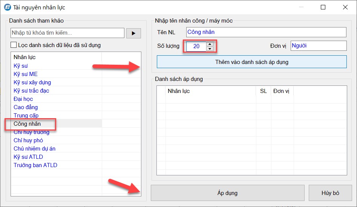Focus the keyword search input field
The height and width of the screenshot is (207, 357).
[x=67, y=33]
